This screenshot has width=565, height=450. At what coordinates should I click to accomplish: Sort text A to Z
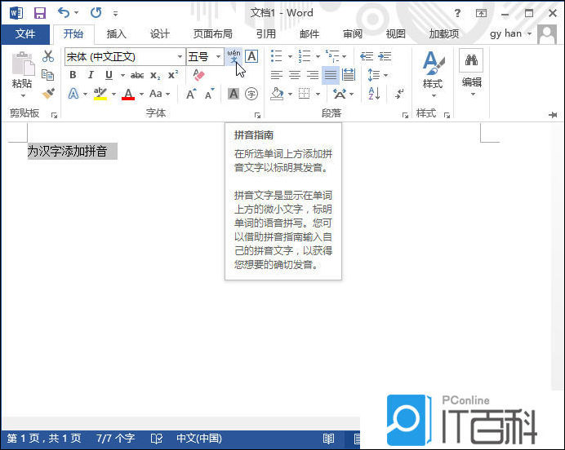click(374, 94)
